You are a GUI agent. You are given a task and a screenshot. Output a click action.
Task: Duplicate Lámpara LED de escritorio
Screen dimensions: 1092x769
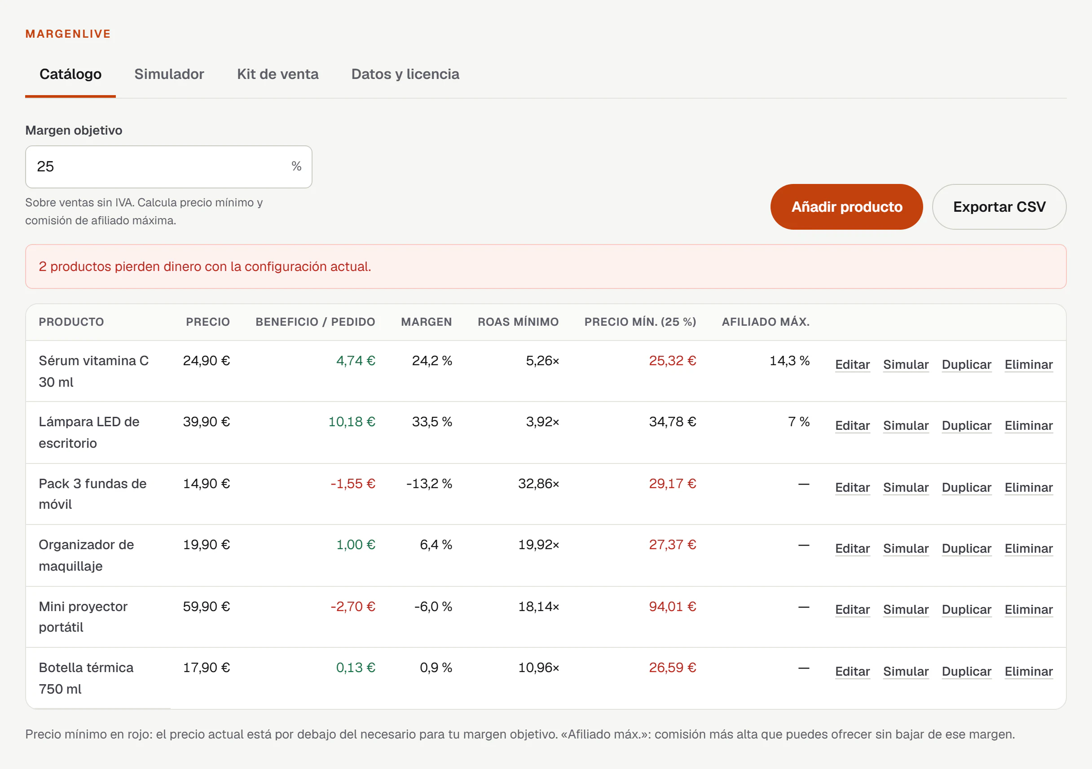point(966,425)
